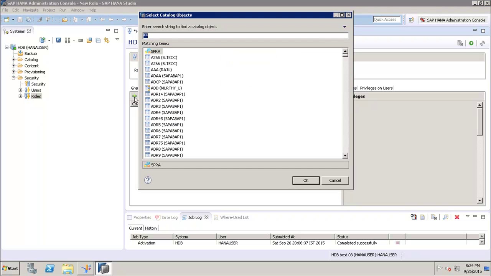
Task: Click the open folder icon in main toolbar
Action: pos(65,20)
